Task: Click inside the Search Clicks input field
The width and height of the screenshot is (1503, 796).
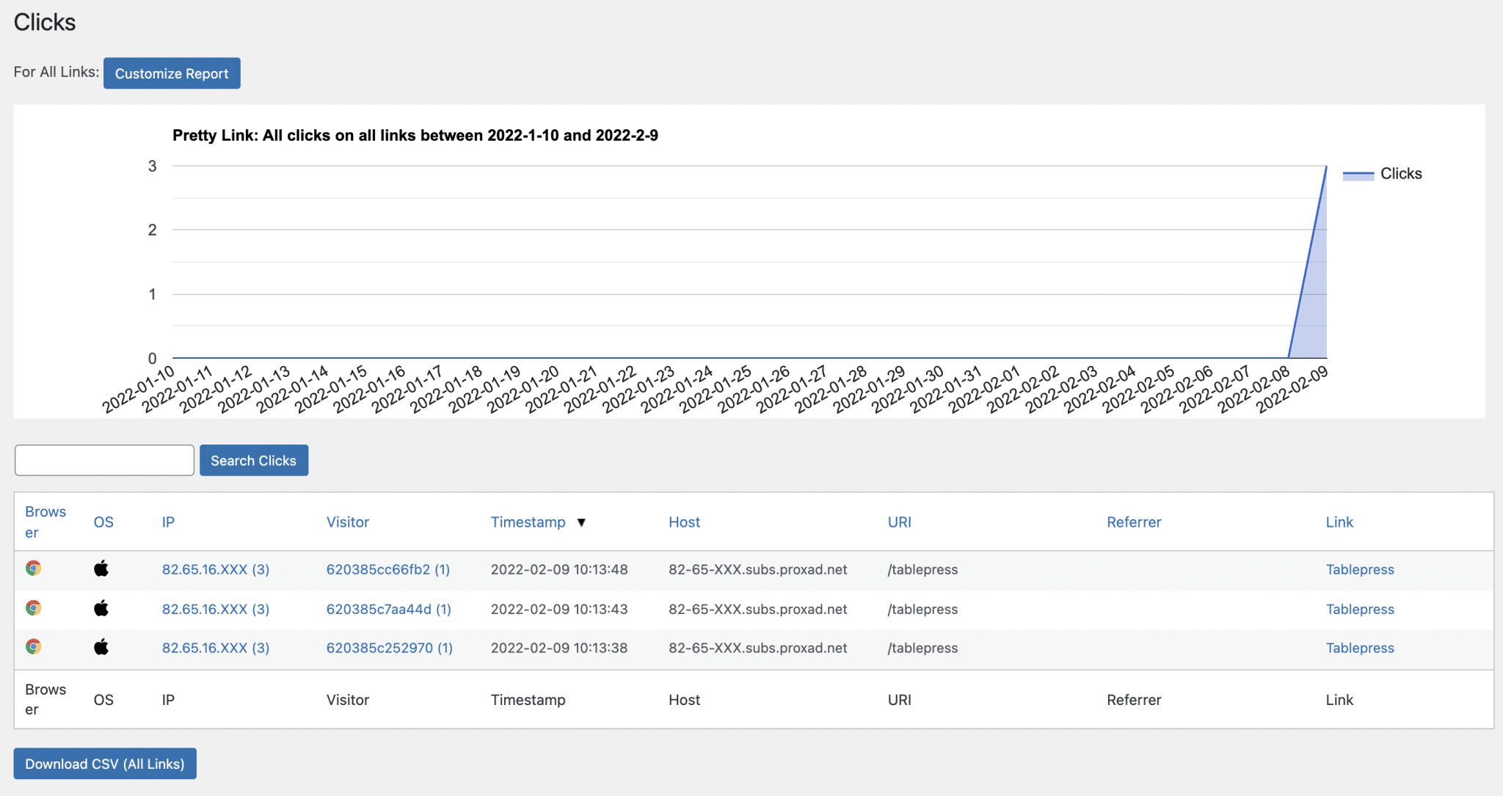Action: click(x=104, y=460)
